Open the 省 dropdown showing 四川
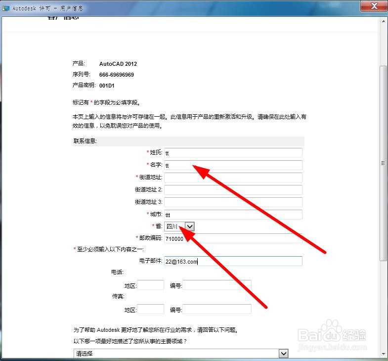 click(179, 226)
